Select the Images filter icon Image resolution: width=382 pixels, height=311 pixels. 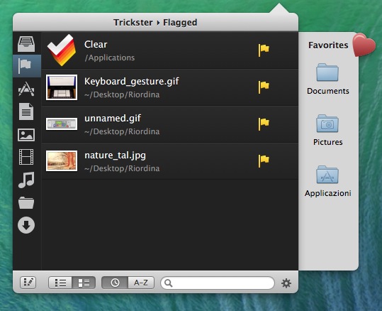(26, 135)
